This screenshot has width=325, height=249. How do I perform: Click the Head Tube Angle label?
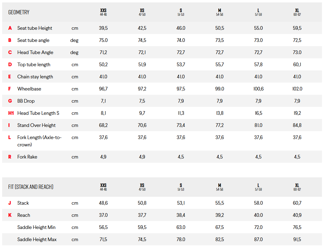point(35,52)
